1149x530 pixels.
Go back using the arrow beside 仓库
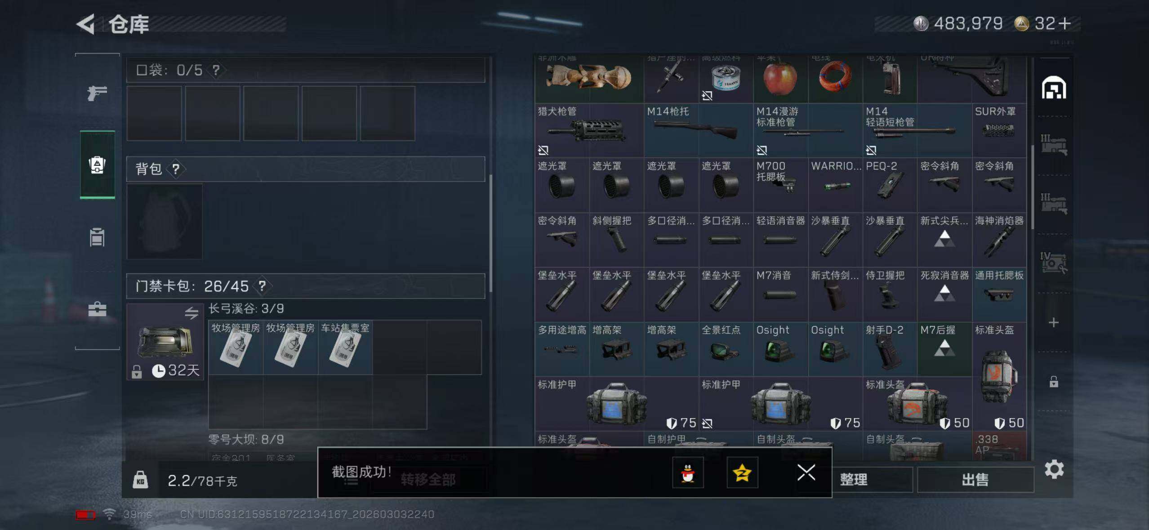85,24
